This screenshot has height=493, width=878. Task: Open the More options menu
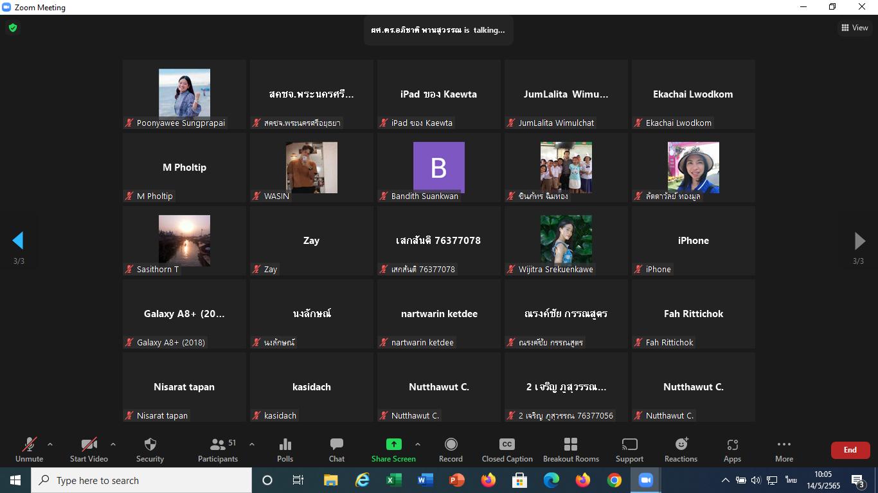click(784, 449)
